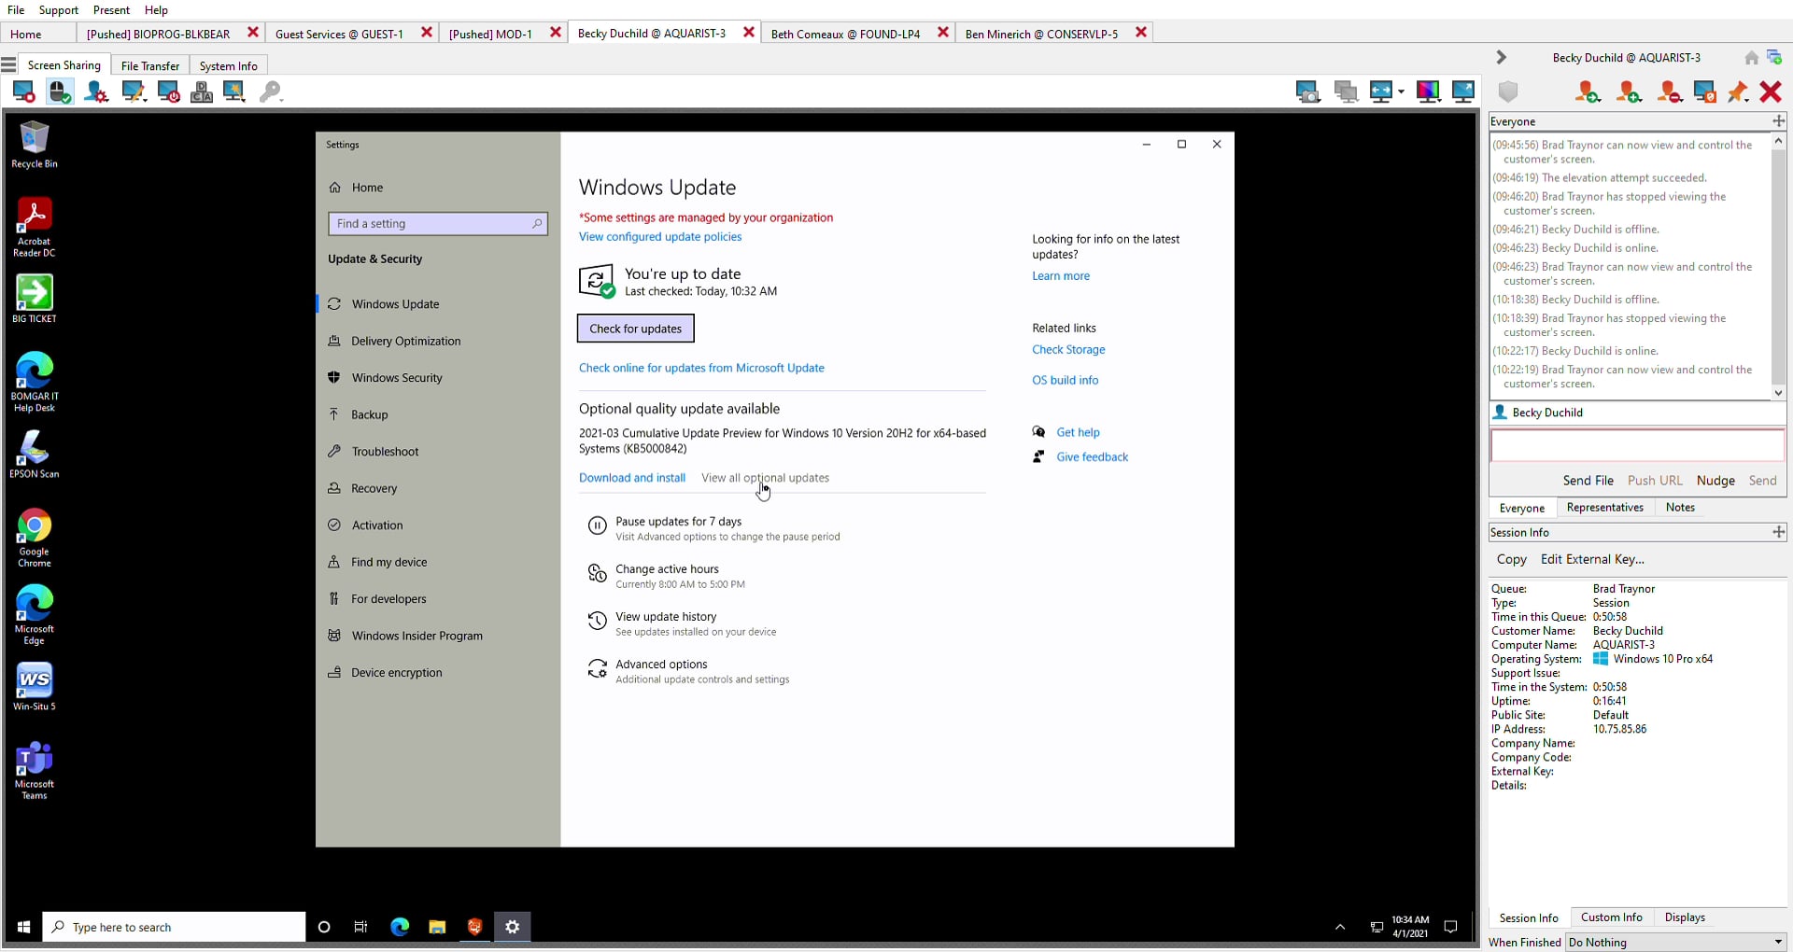1793x952 pixels.
Task: Click the Download and install link
Action: 632,478
